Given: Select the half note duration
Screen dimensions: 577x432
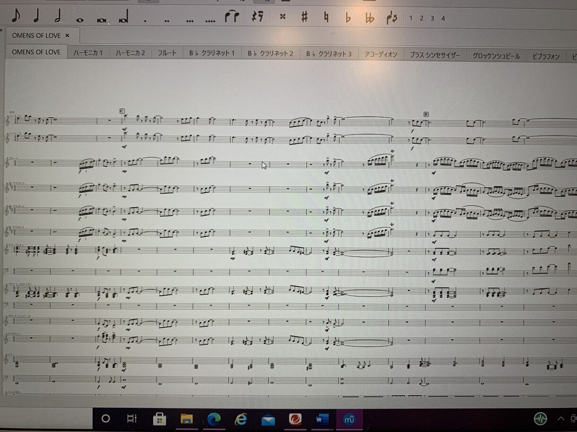Looking at the screenshot, I should (58, 17).
